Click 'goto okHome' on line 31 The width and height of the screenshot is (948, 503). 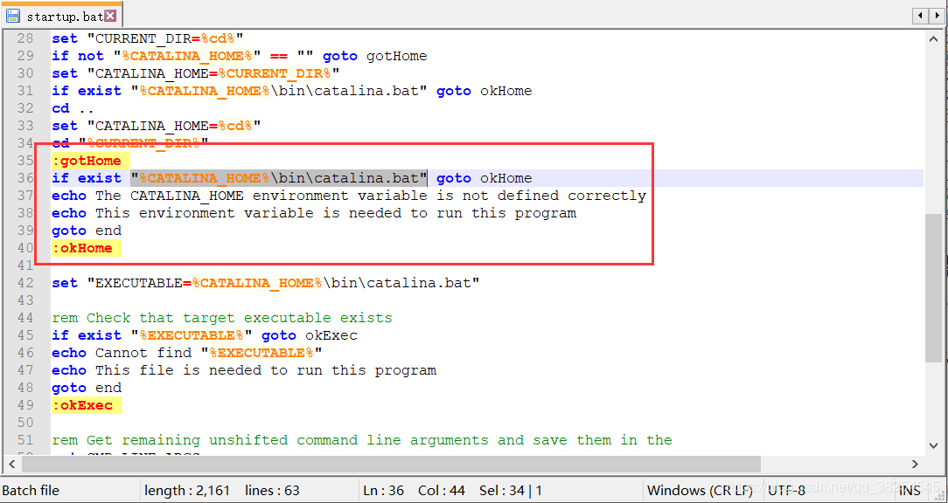pos(484,91)
